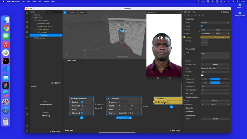This screenshot has width=247, height=139.
Task: Open Terminal from the Dock
Action: pos(6,61)
